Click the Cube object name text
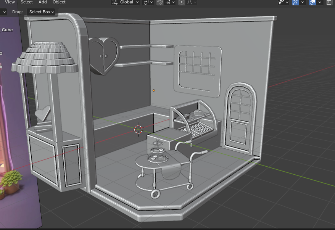This screenshot has width=335, height=230. click(x=7, y=30)
